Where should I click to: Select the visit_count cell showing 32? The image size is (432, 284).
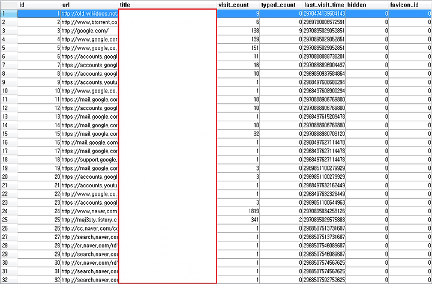coord(238,134)
